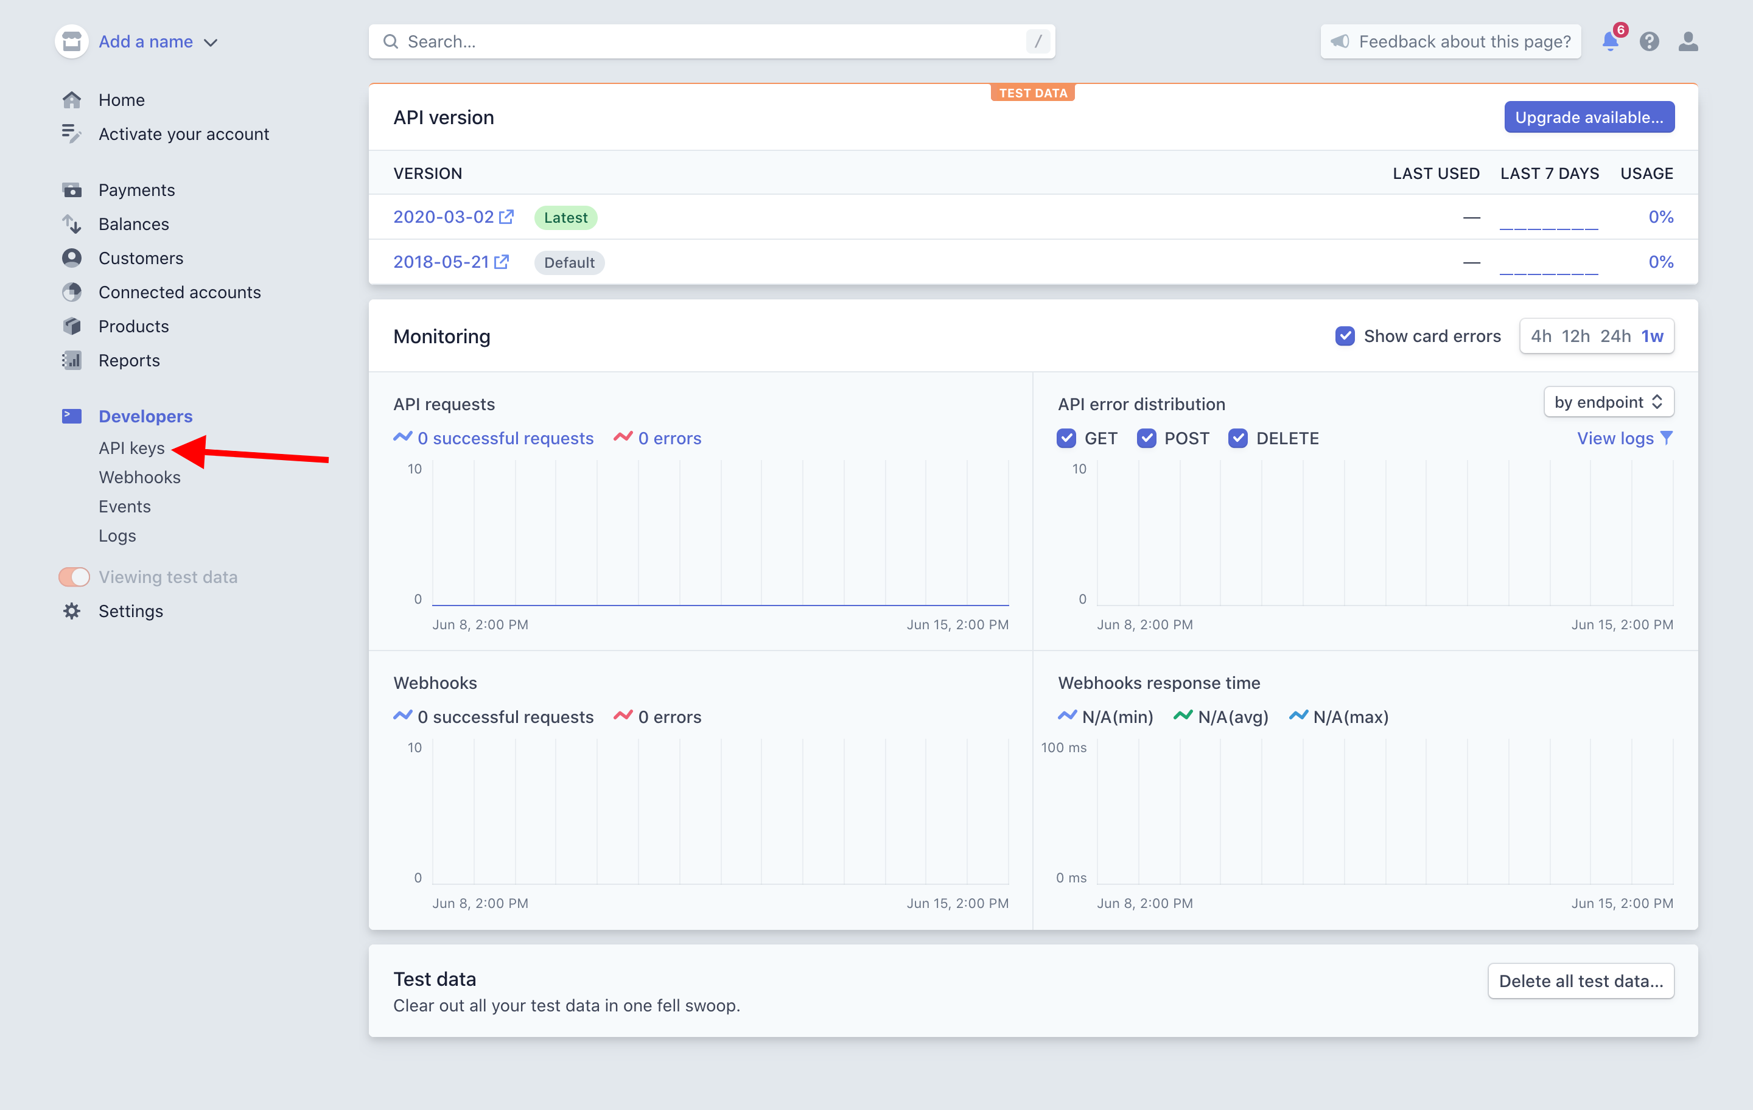Click the Connected accounts globe icon
This screenshot has width=1753, height=1110.
[x=71, y=292]
